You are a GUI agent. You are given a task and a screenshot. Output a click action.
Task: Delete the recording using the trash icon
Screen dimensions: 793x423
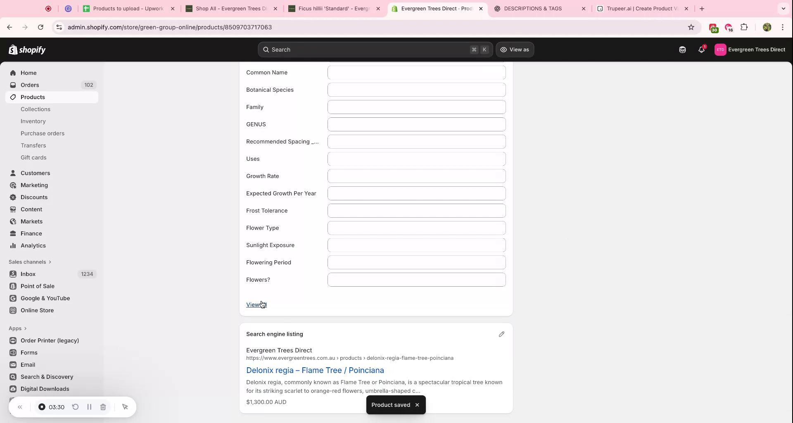(103, 407)
